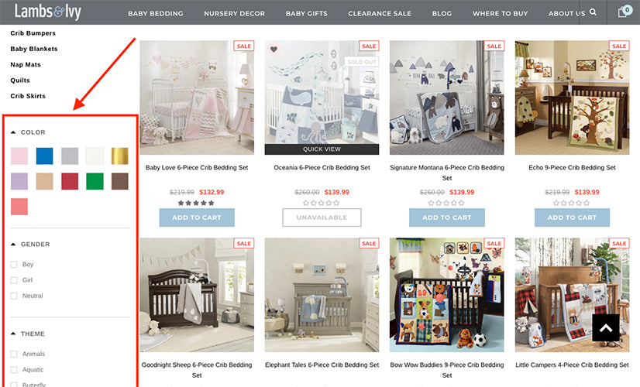Click the Lambs & Ivy logo
The width and height of the screenshot is (640, 387).
[x=48, y=12]
